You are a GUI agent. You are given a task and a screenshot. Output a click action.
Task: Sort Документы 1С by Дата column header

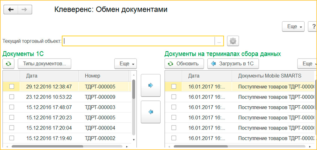[x=49, y=76]
